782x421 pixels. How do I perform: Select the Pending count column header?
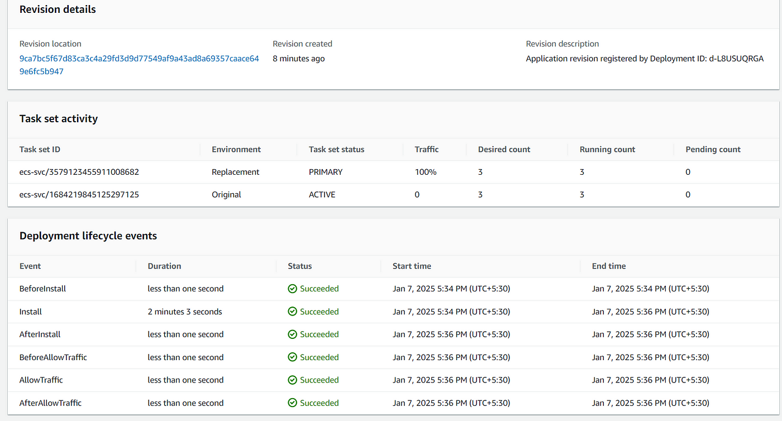tap(713, 149)
